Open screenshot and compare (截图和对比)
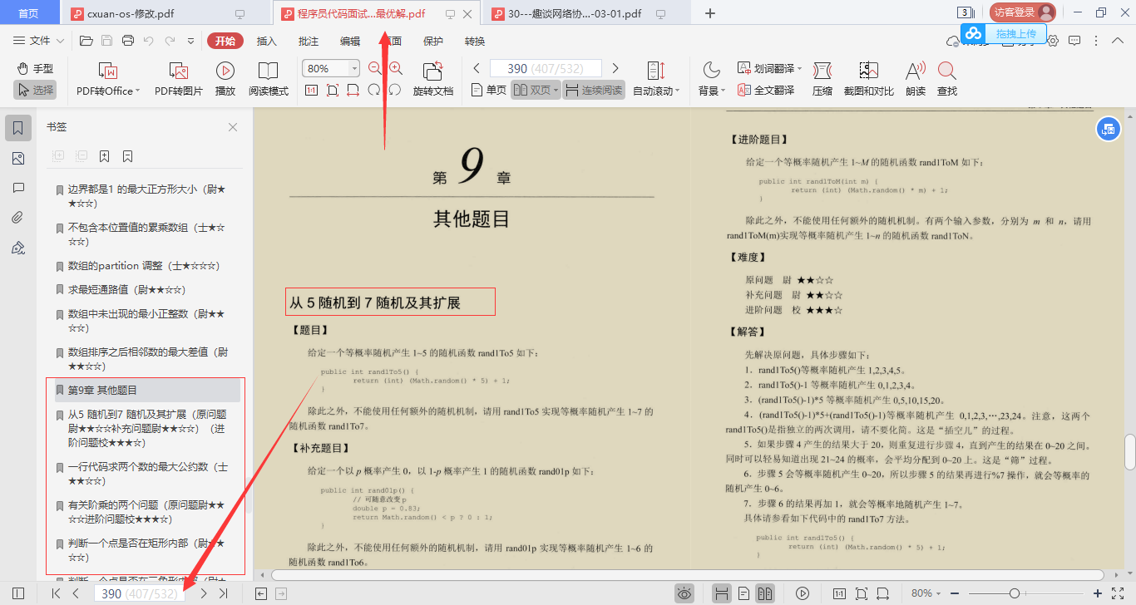Screen dimensions: 1136x605 pos(868,79)
